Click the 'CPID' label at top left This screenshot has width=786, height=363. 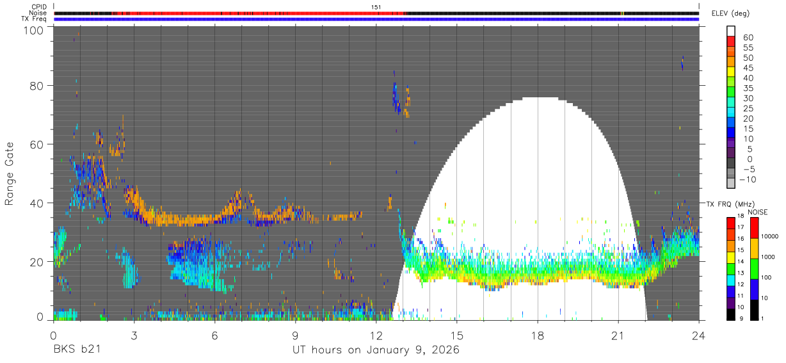pos(39,6)
